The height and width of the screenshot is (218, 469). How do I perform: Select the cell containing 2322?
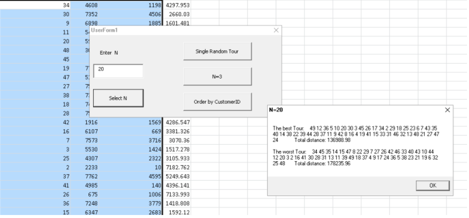[x=130, y=158]
